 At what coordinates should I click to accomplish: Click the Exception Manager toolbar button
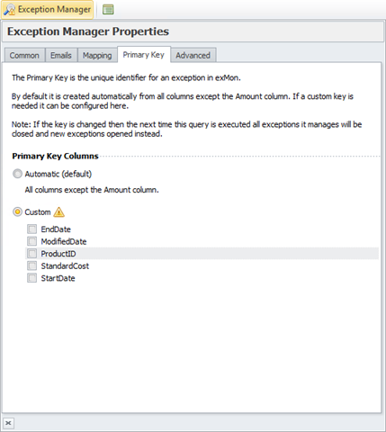(x=47, y=10)
